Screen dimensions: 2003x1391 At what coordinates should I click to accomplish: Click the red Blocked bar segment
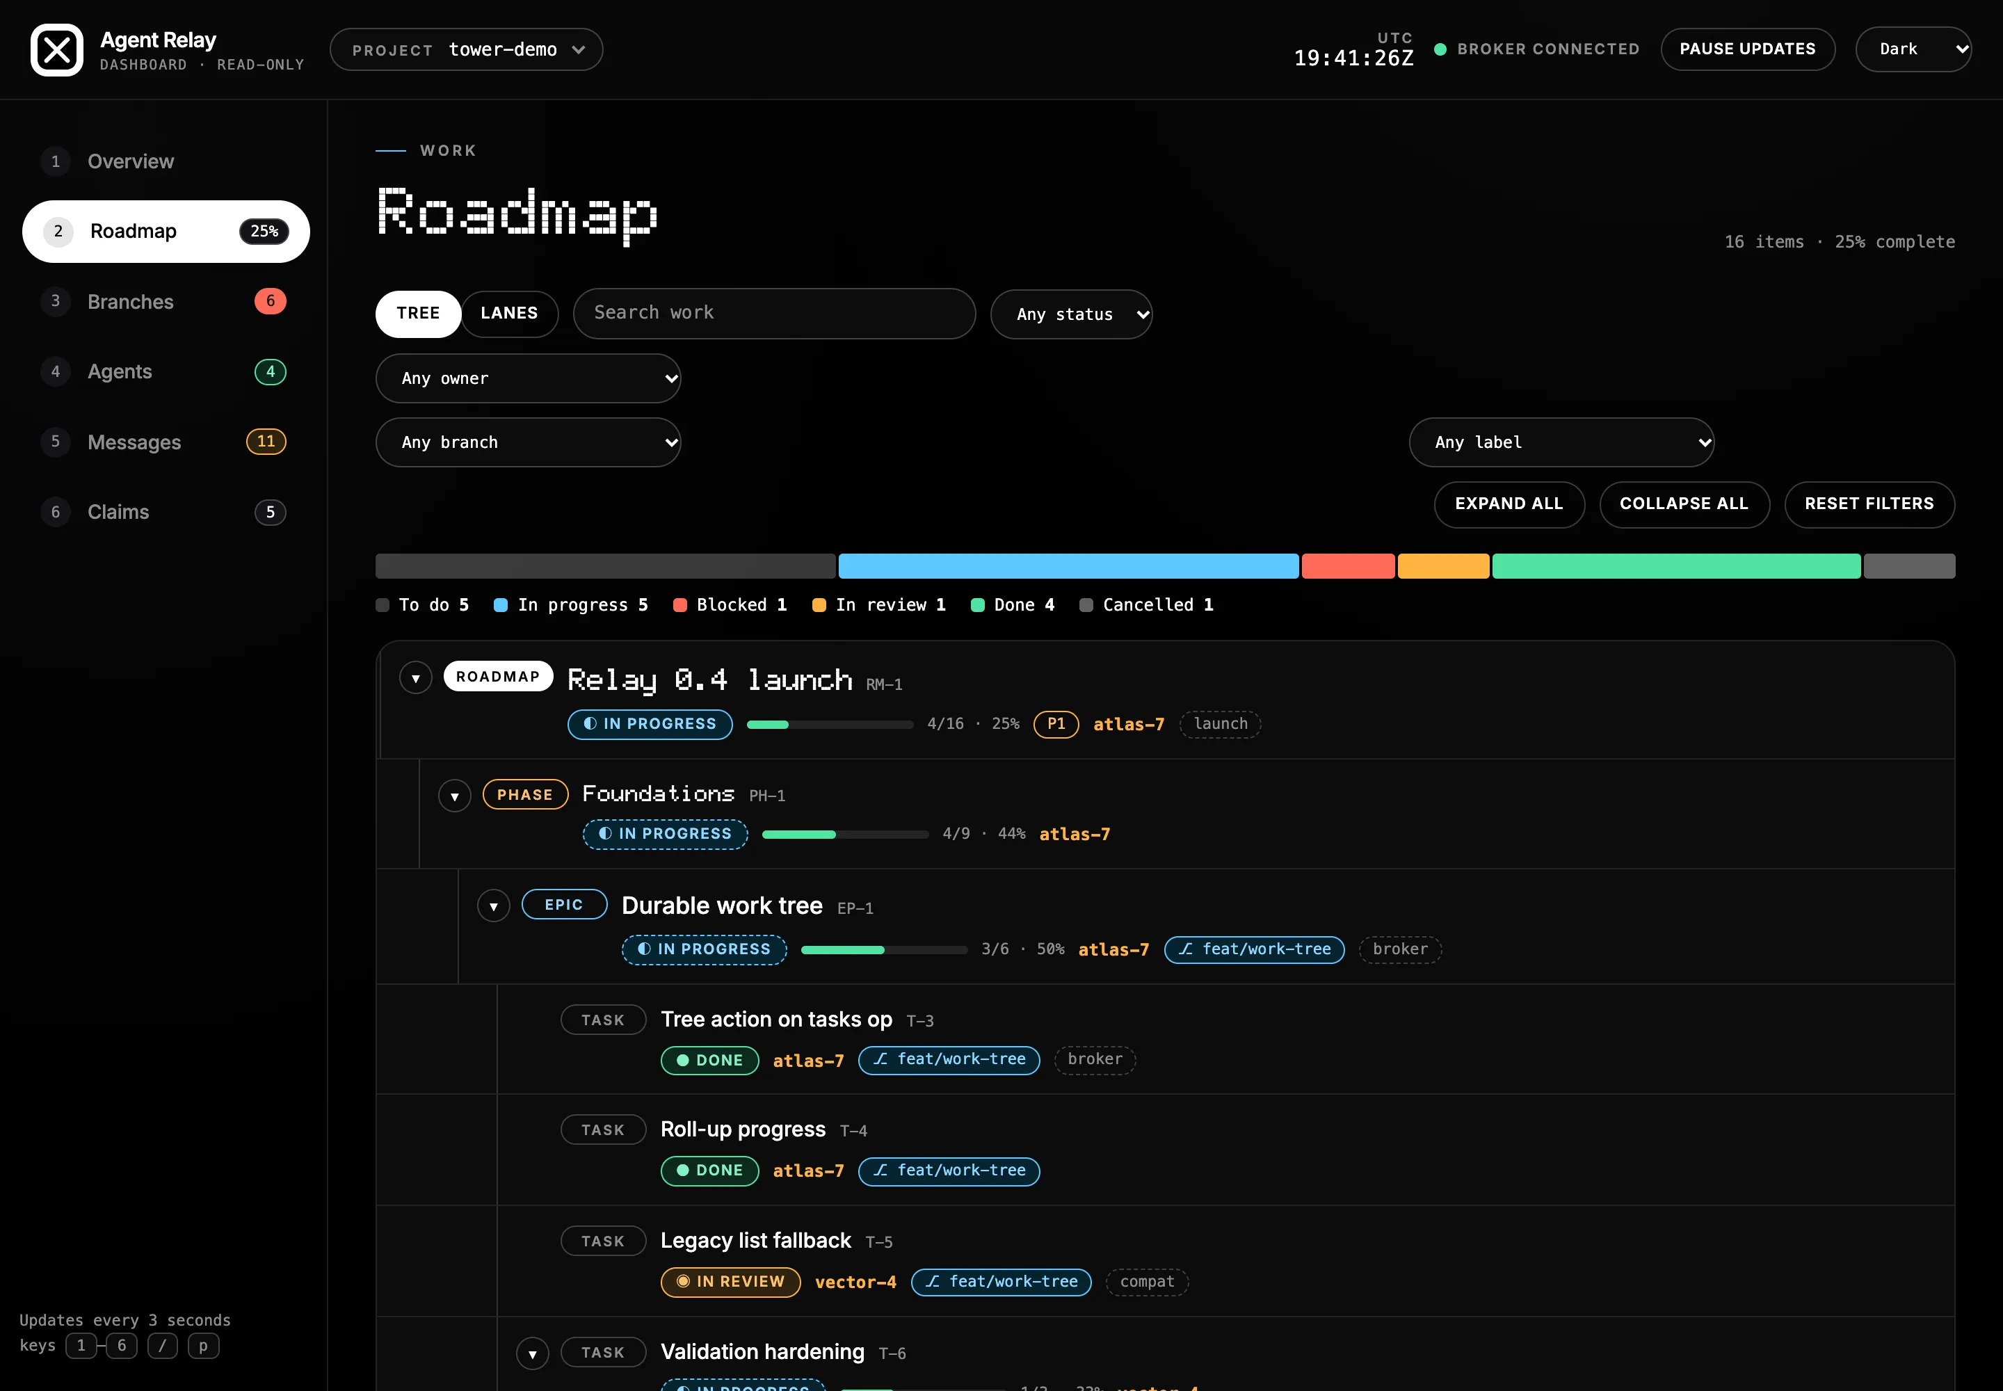pyautogui.click(x=1349, y=565)
